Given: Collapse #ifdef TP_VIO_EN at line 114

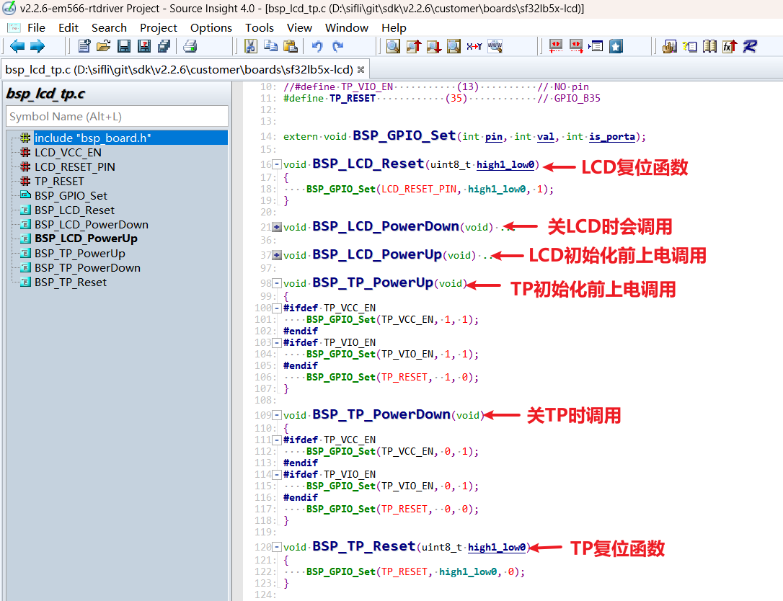Looking at the screenshot, I should [x=277, y=474].
